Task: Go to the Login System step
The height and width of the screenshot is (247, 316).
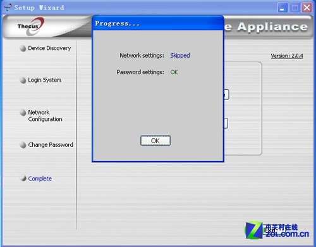Action: click(x=45, y=80)
